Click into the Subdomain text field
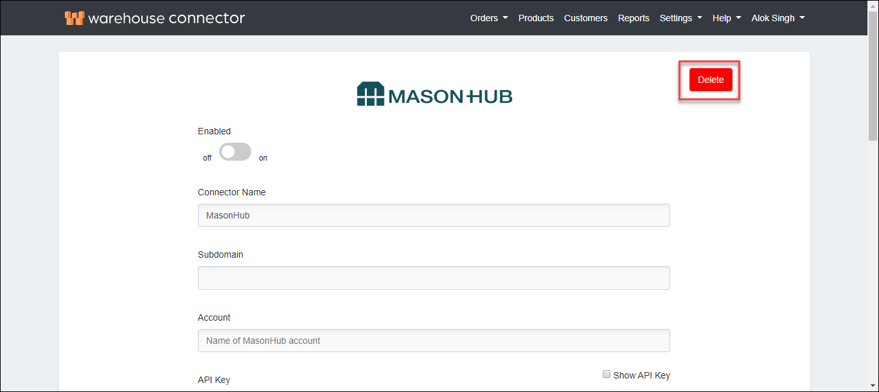 (x=434, y=278)
